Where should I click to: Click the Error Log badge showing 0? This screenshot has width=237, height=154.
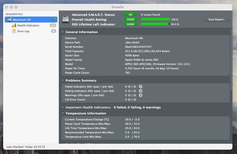tap(54, 31)
